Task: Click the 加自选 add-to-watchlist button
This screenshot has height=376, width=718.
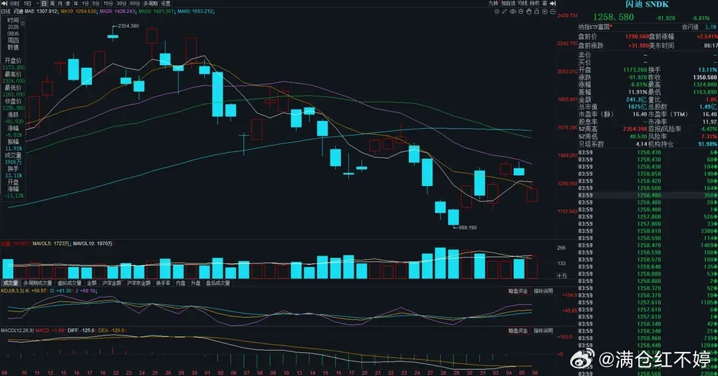Action: point(509,3)
